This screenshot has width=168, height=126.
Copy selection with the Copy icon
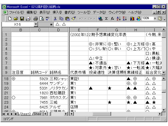coord(61,19)
